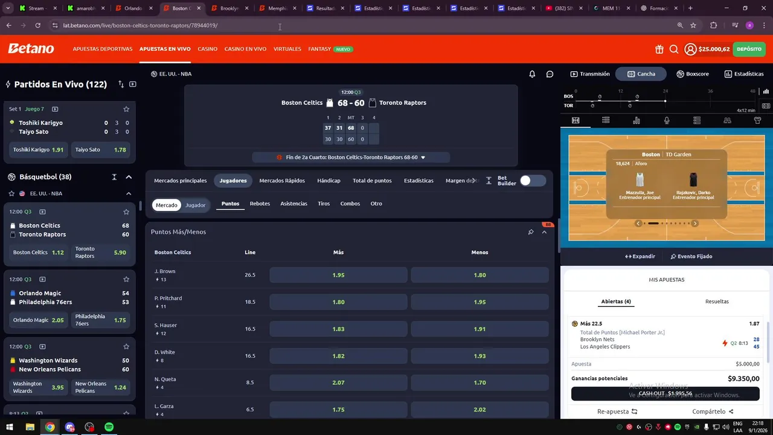Click the compress icon next to Básquetbol (38)
Screen dimensions: 773x435
tap(114, 177)
